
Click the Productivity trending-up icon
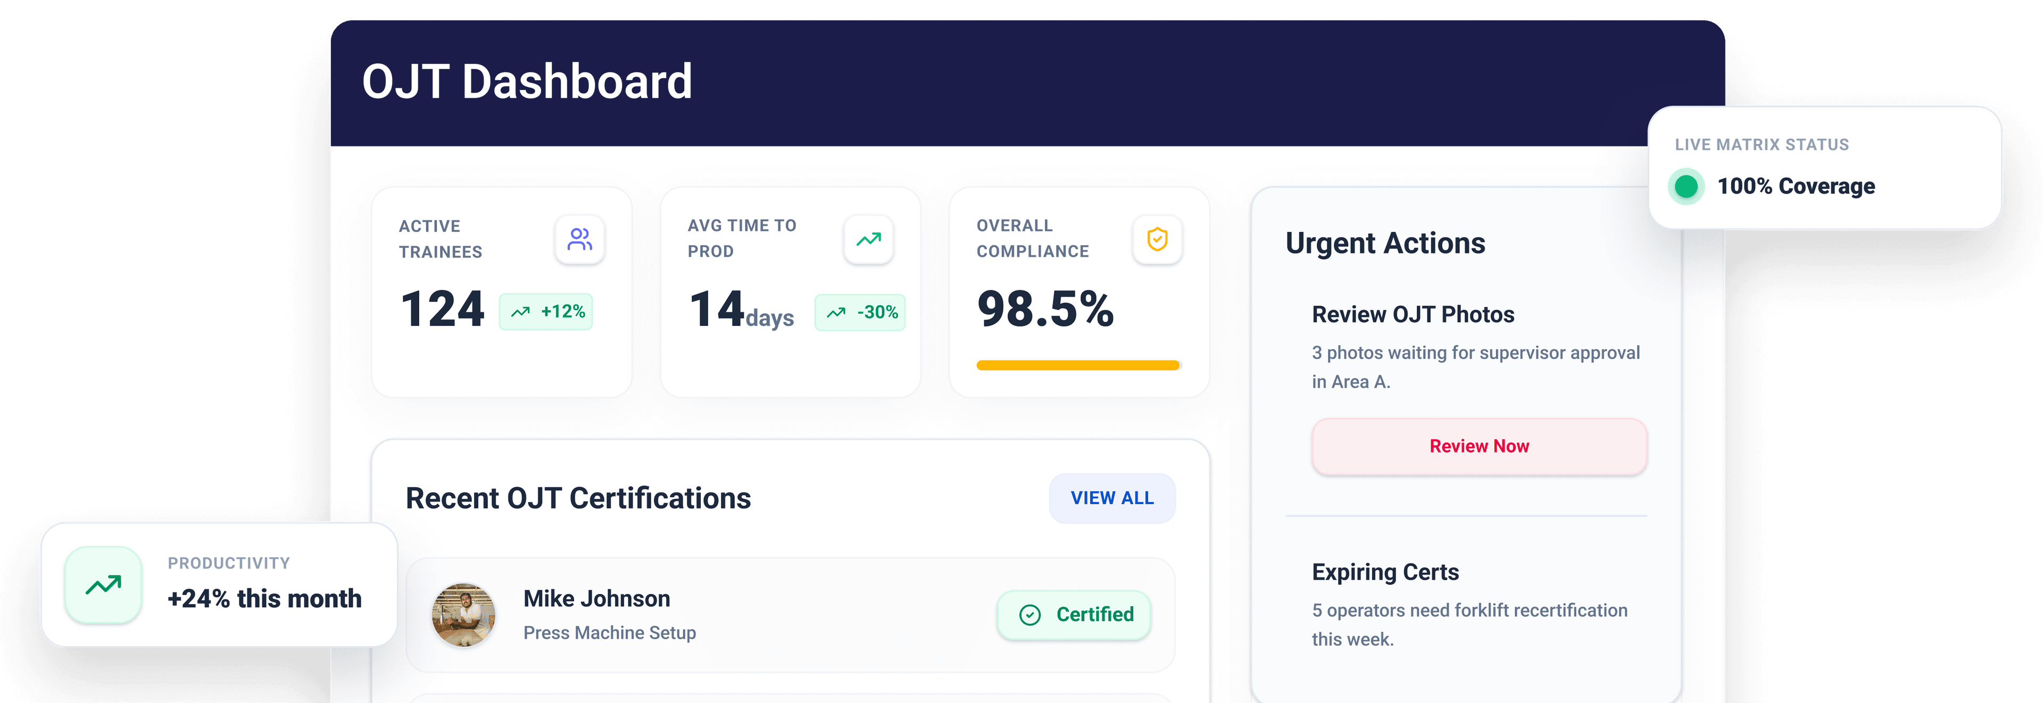[104, 585]
